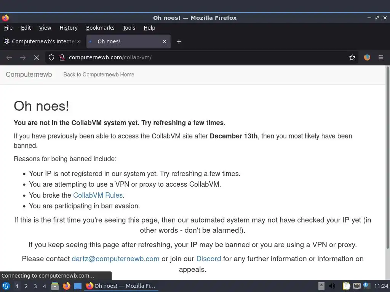The width and height of the screenshot is (390, 292).
Task: Click Back to Computernewb Home link
Action: [x=99, y=75]
